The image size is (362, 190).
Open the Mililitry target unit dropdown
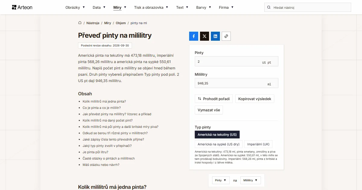250,180
